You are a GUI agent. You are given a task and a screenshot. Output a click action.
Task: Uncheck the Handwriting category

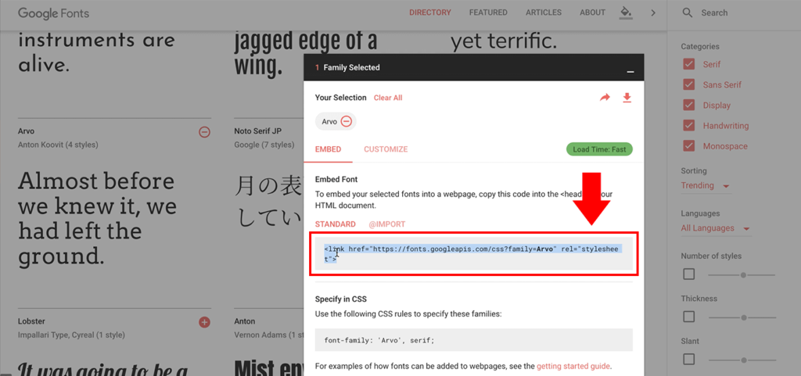(689, 126)
